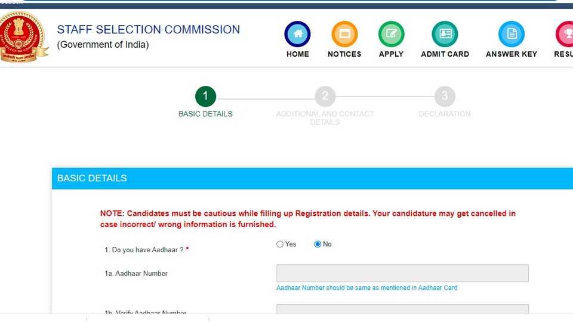Screen dimensions: 573x322
Task: Focus the Aadhaar Number input field
Action: point(402,273)
